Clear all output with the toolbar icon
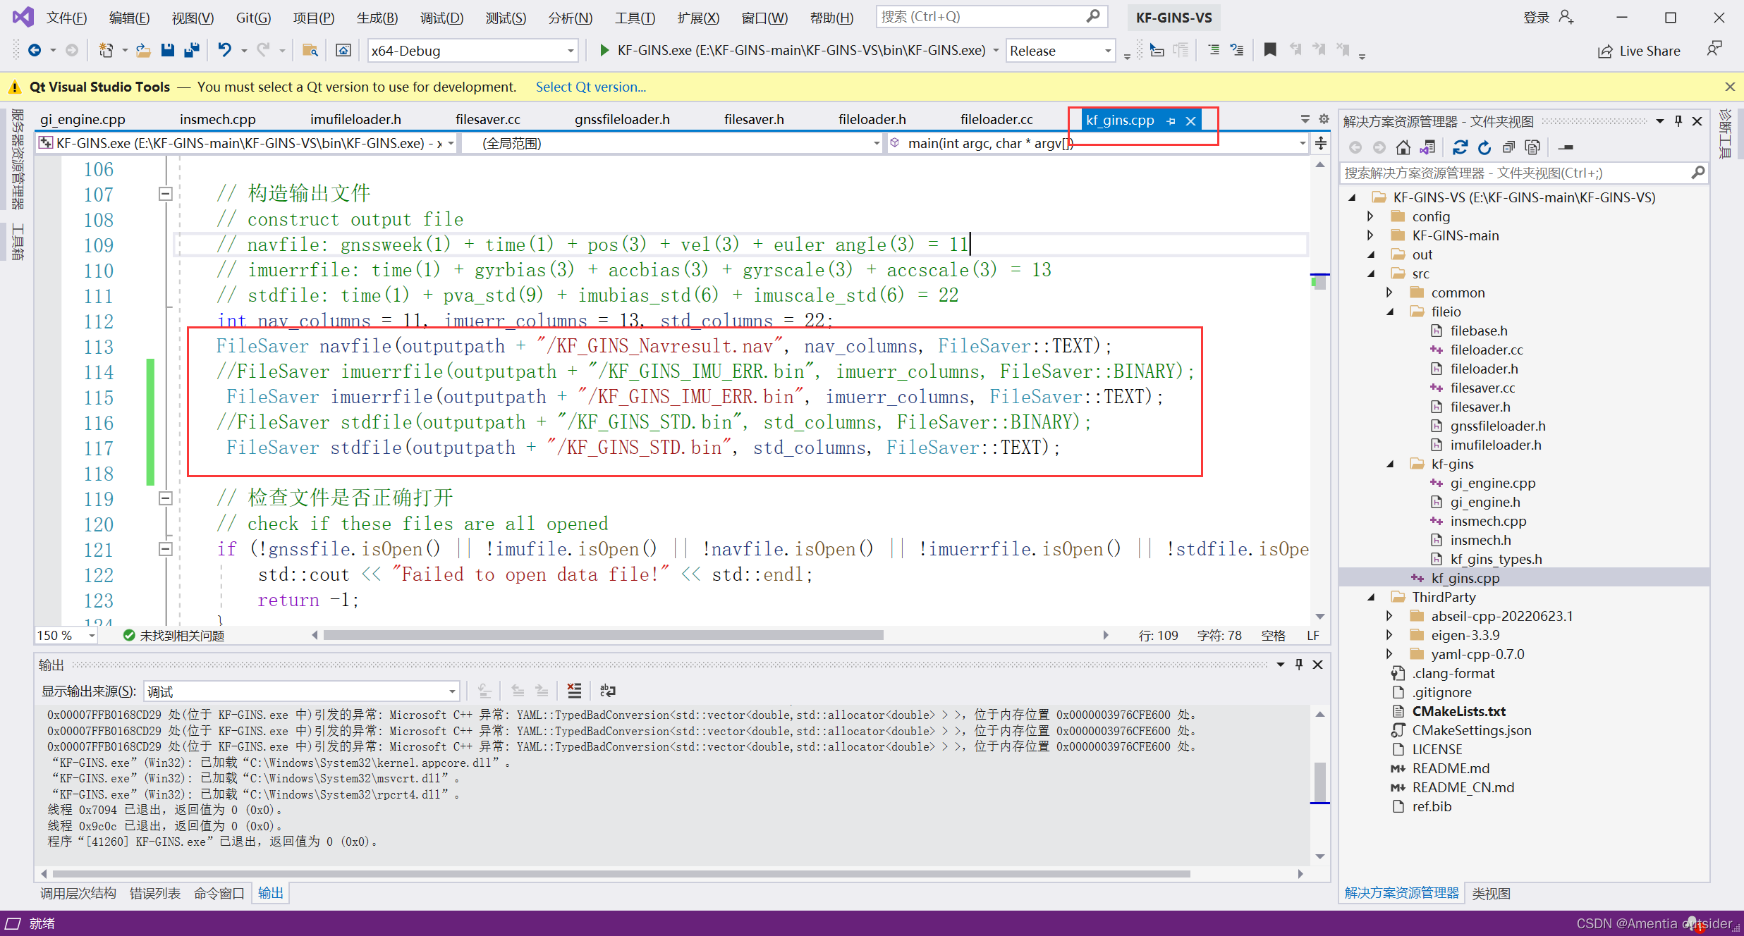The image size is (1744, 936). 574,691
